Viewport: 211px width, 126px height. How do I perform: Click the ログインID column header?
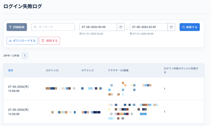click(x=52, y=70)
